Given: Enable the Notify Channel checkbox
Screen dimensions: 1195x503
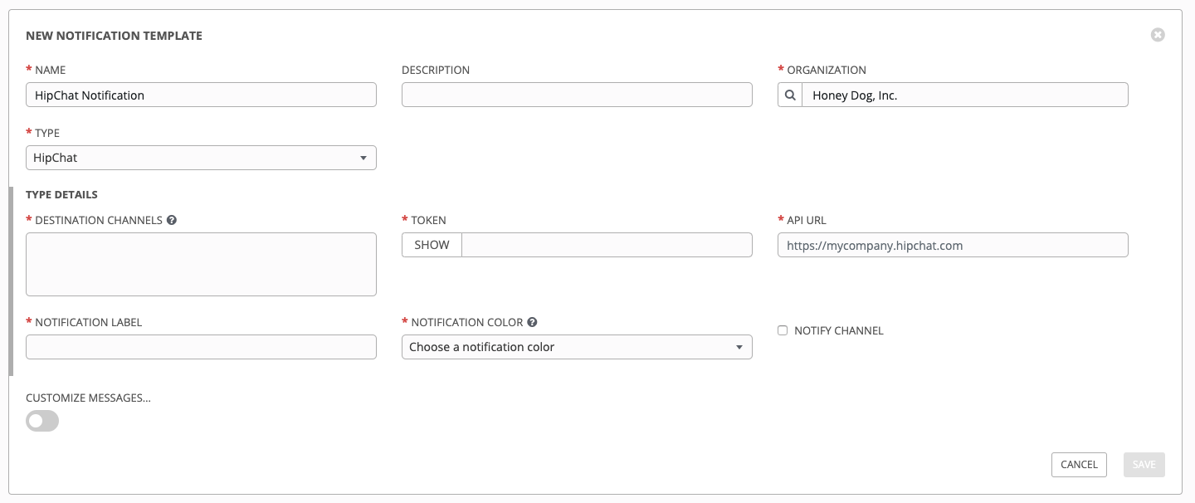Looking at the screenshot, I should coord(783,330).
